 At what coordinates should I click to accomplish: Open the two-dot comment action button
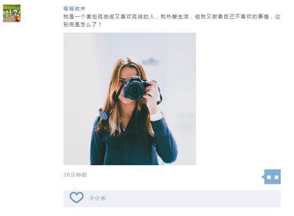(x=271, y=176)
